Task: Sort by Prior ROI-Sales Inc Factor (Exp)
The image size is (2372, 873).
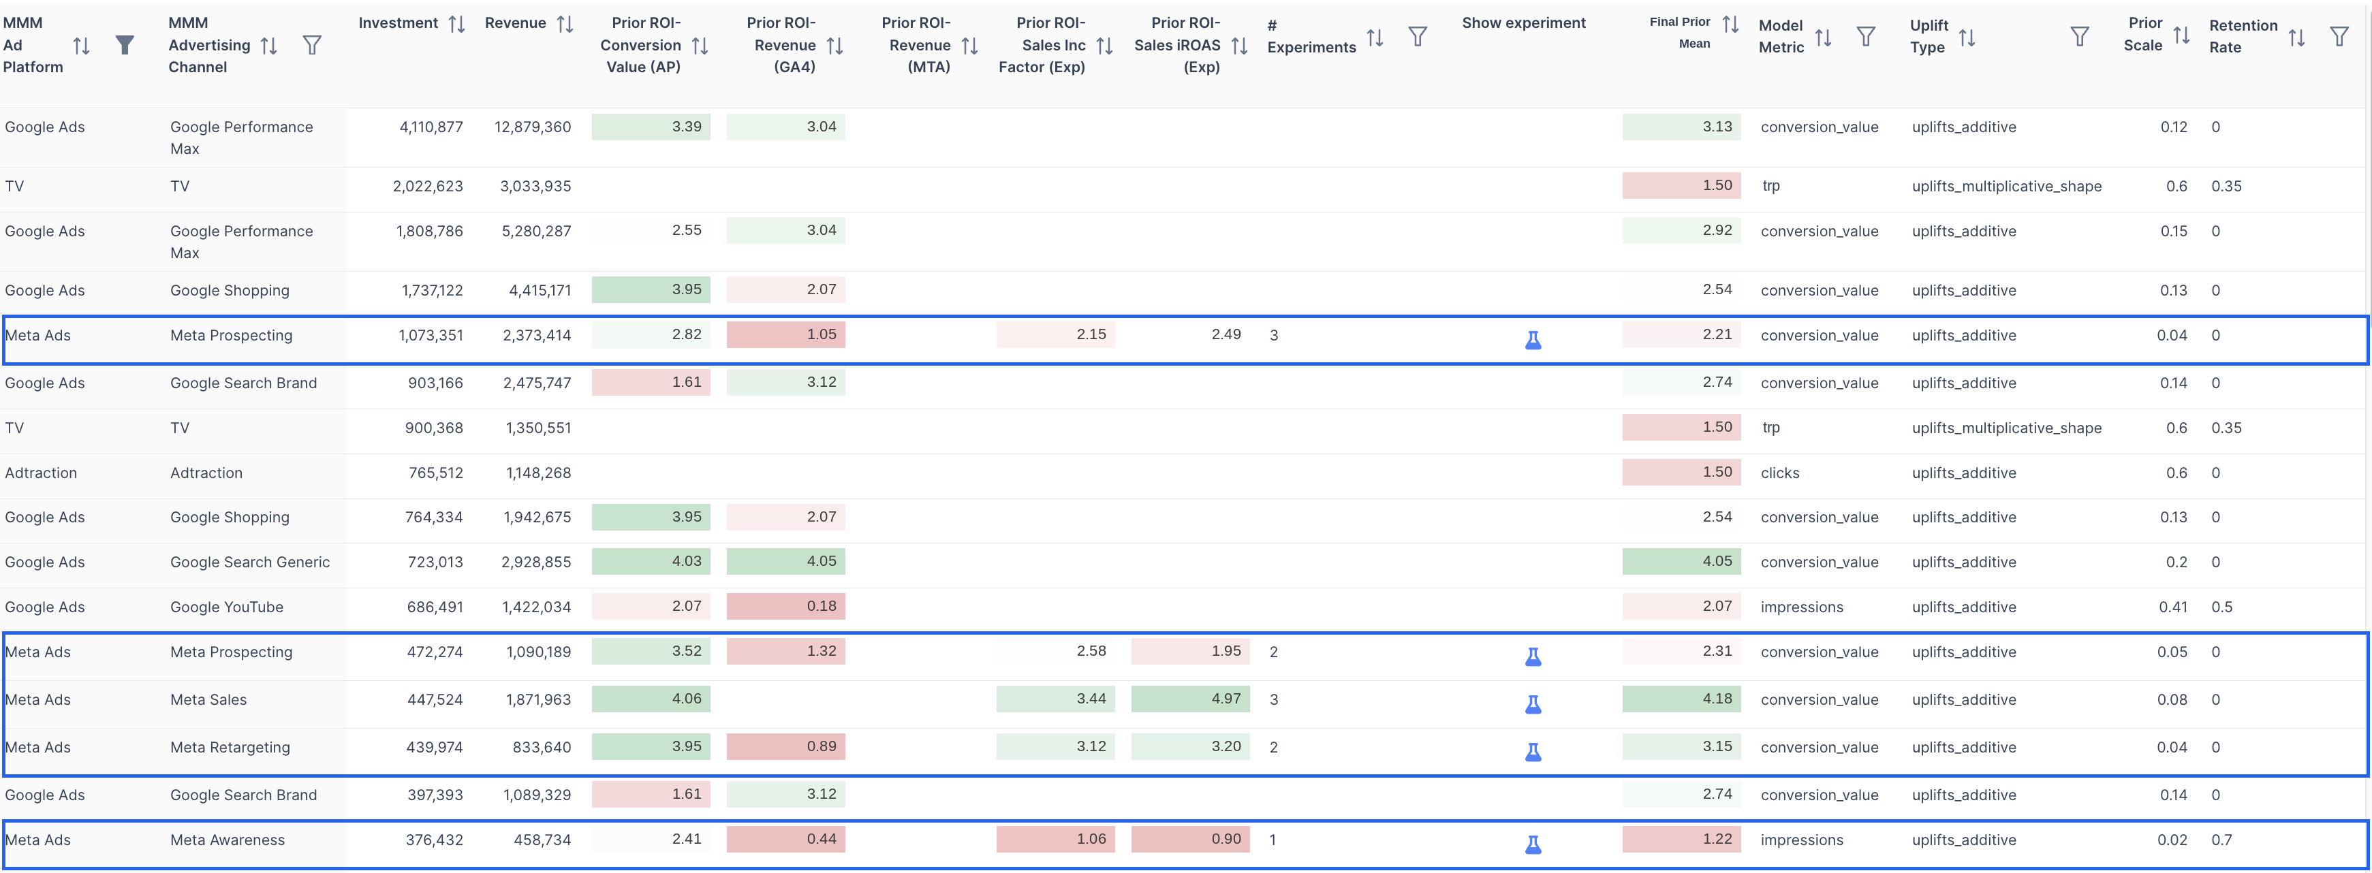Action: point(1105,45)
